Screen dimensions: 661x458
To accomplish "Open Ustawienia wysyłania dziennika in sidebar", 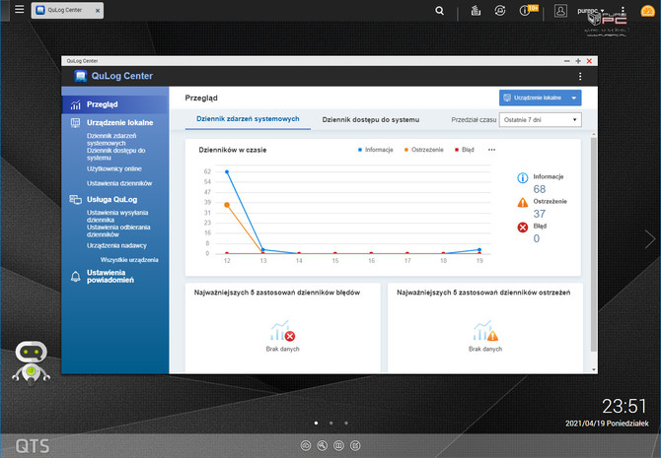I will (x=117, y=217).
